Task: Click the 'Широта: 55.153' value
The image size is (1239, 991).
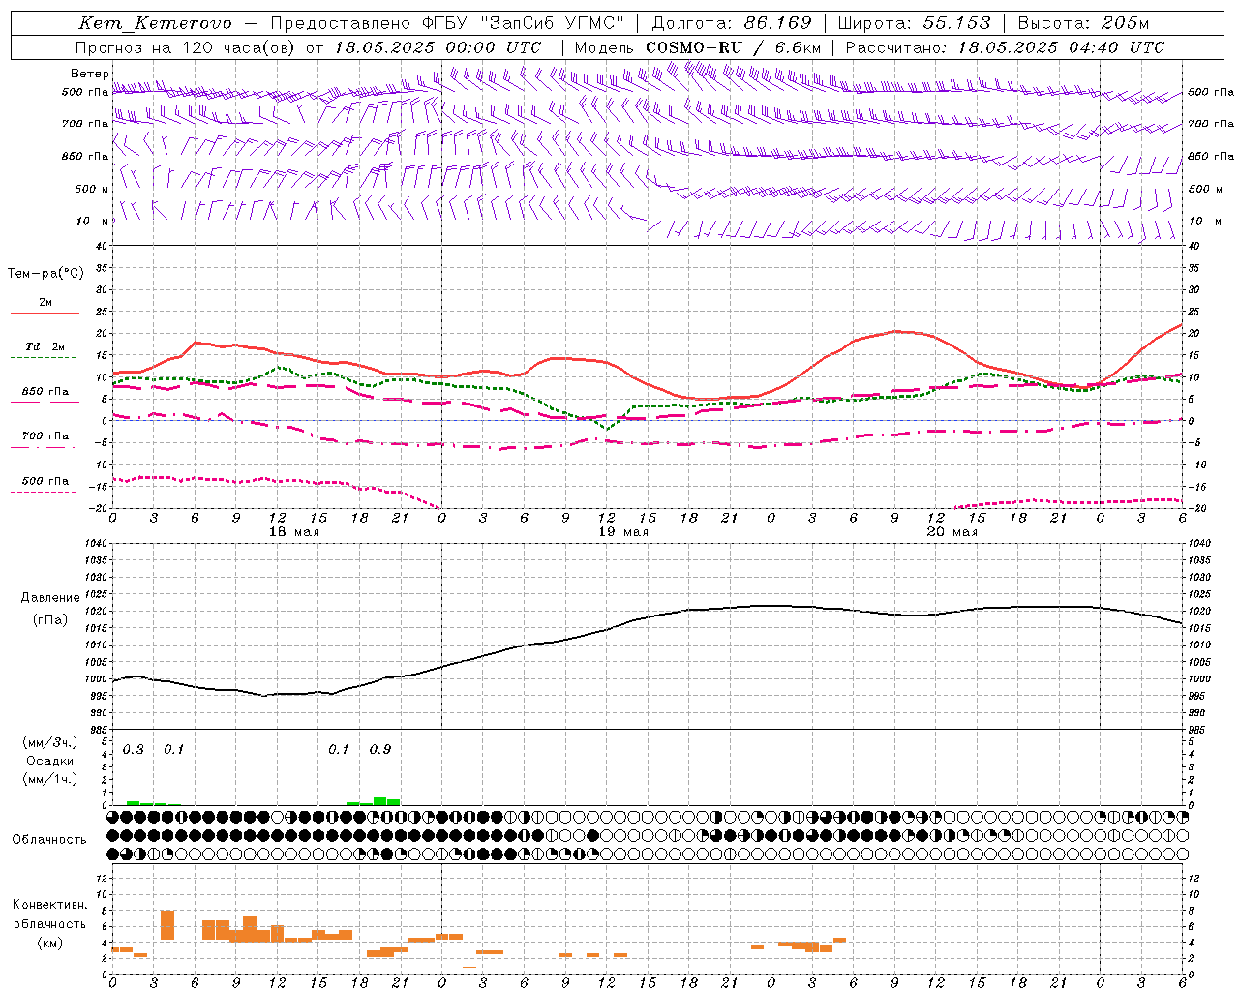Action: [914, 23]
